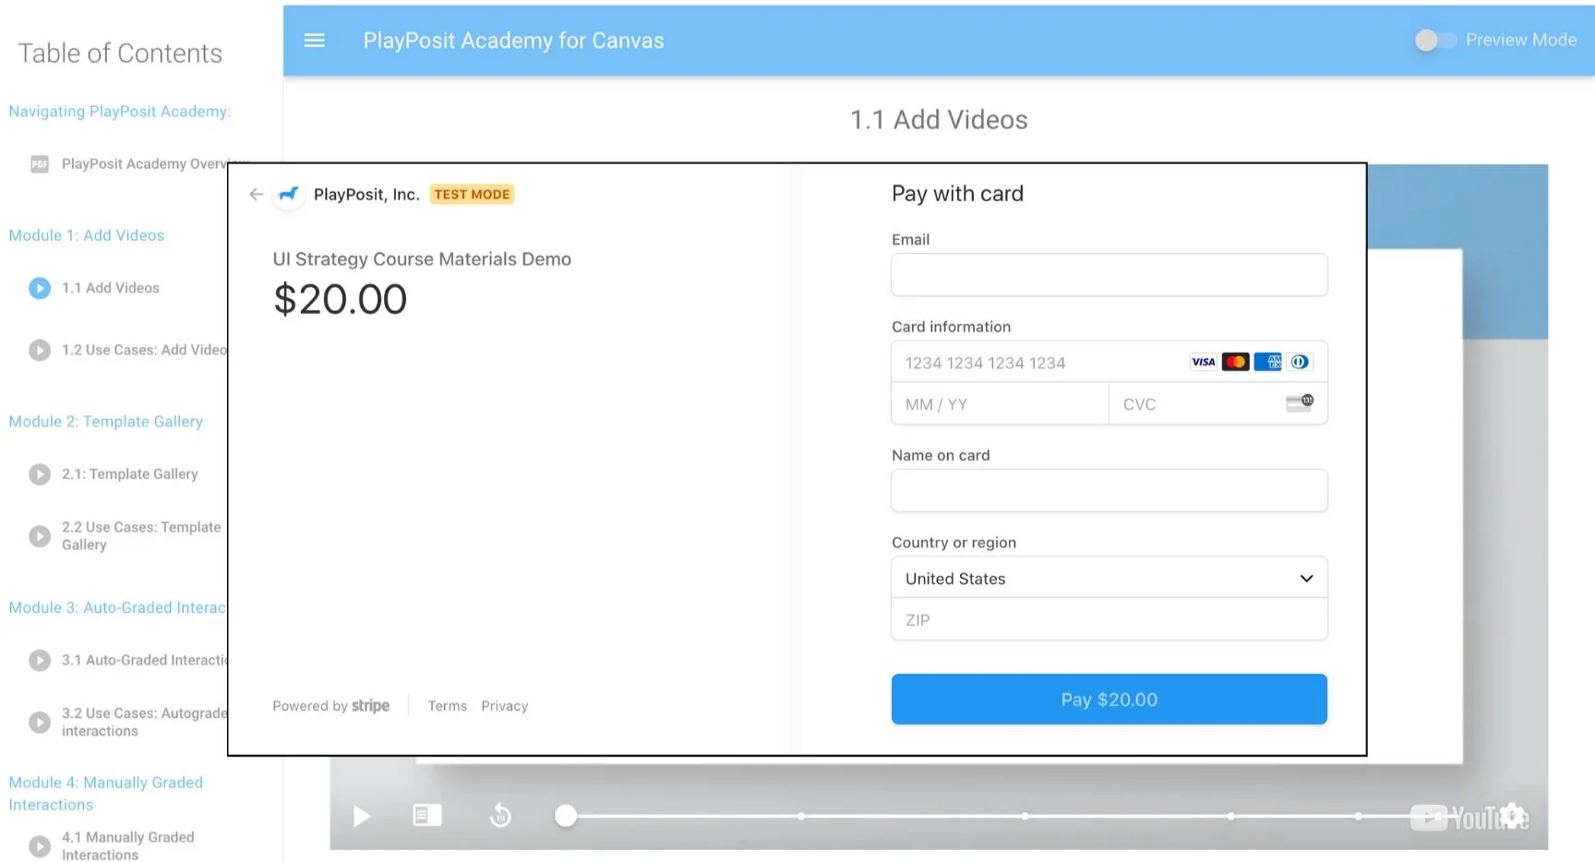Click the back arrow in the Stripe checkout
This screenshot has height=862, width=1595.
(256, 194)
